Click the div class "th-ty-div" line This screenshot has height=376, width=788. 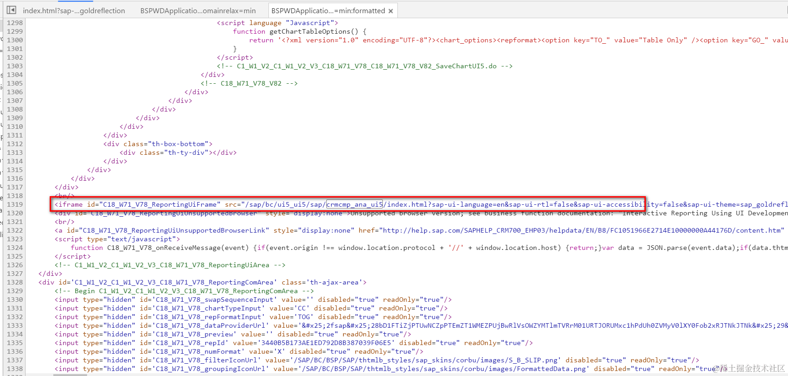coord(178,152)
